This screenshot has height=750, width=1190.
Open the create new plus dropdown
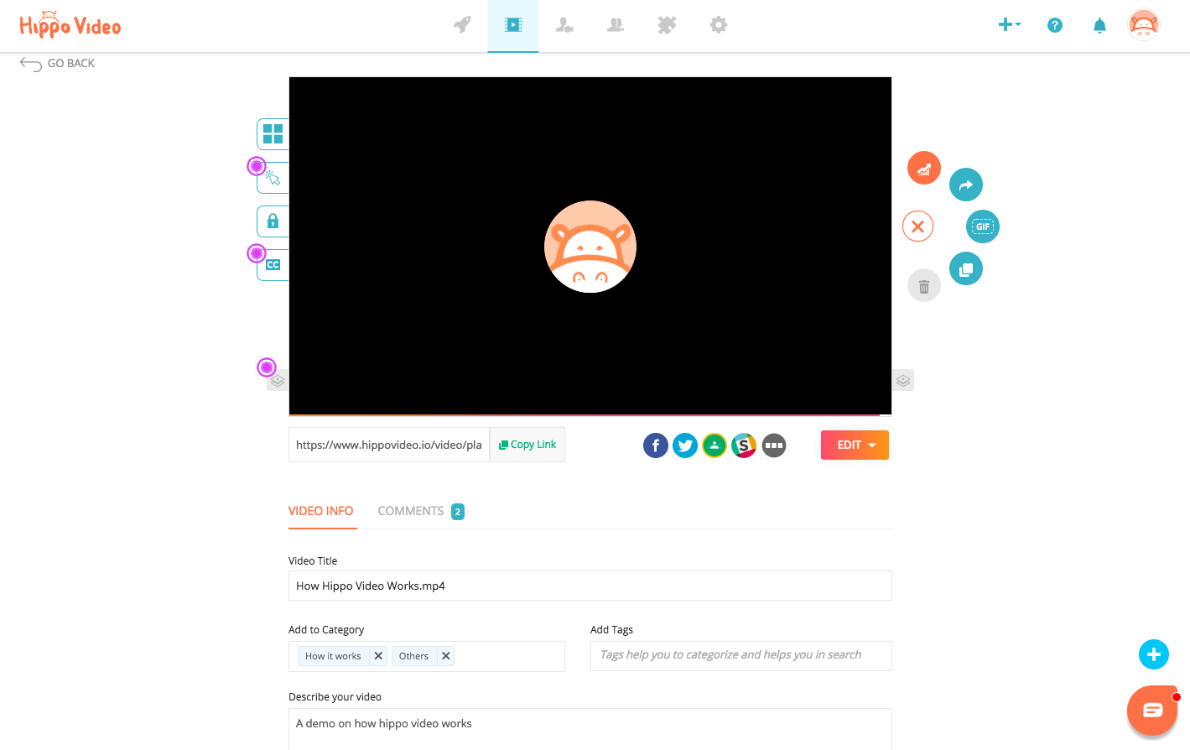(x=1009, y=25)
